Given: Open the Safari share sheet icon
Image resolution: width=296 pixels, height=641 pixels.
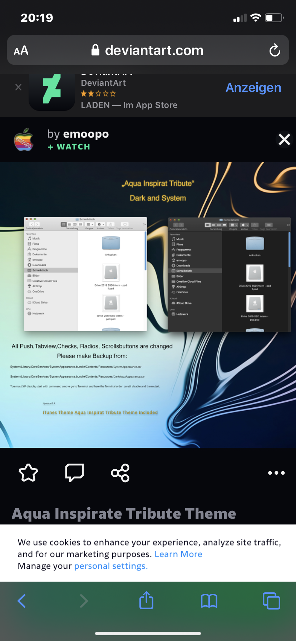Looking at the screenshot, I should (x=147, y=600).
